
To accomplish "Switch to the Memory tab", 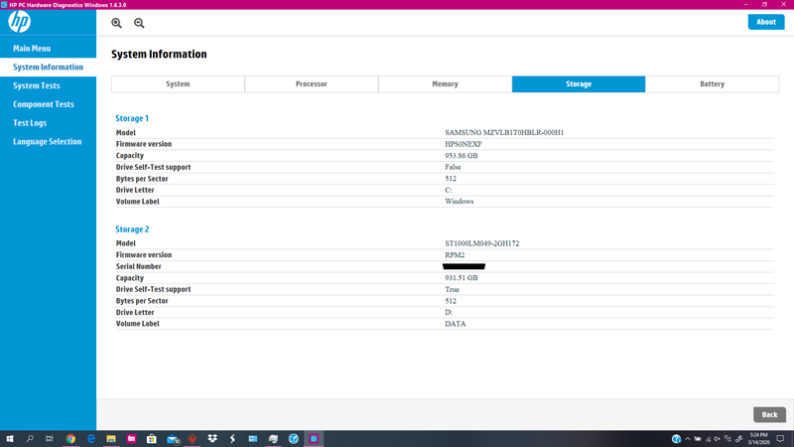I will (445, 84).
